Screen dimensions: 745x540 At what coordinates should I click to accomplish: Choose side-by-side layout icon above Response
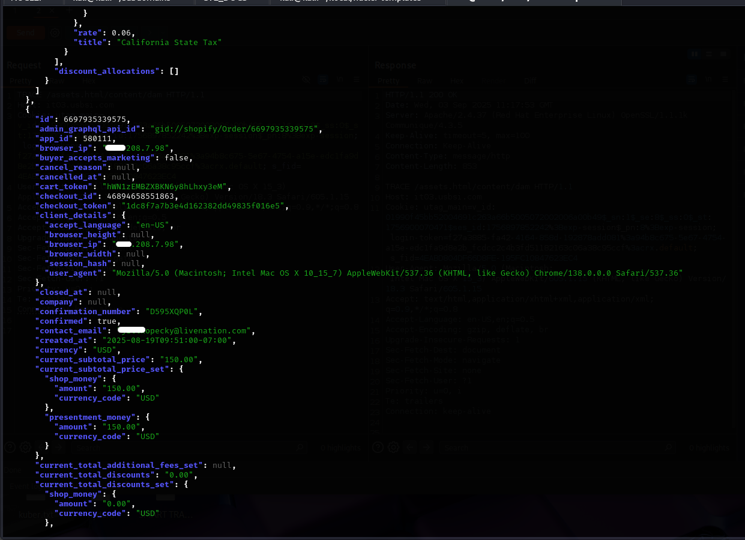point(695,54)
